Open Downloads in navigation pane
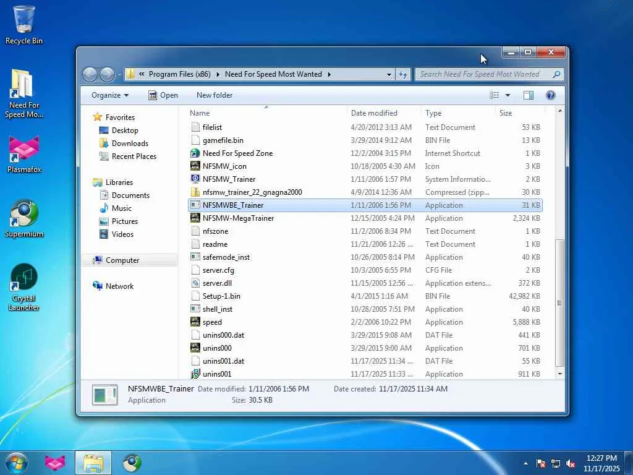 tap(130, 143)
